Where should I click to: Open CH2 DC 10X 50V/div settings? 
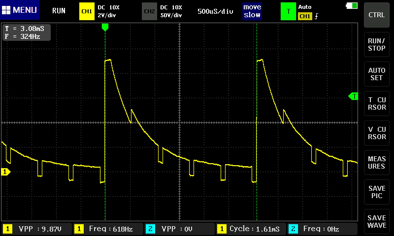(x=171, y=11)
